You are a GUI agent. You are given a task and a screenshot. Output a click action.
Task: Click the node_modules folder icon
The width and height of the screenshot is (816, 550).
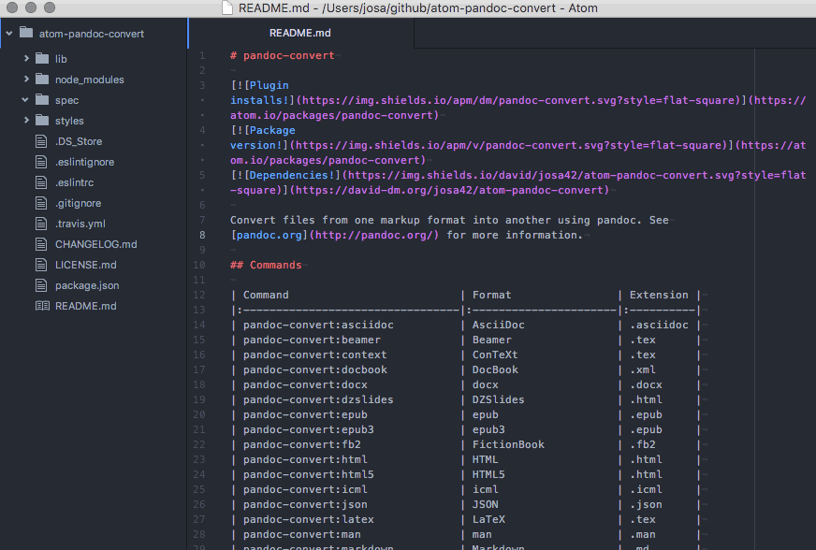[42, 80]
